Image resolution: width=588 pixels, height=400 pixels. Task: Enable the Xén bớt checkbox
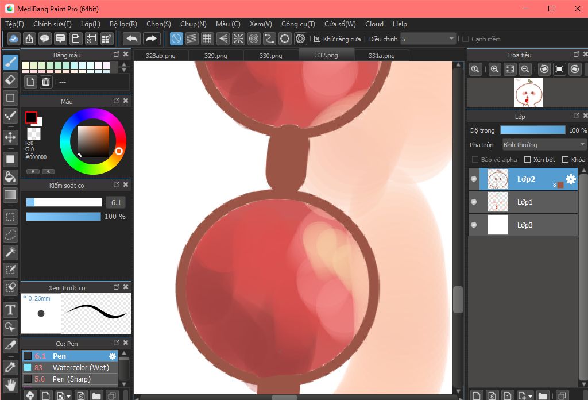527,160
